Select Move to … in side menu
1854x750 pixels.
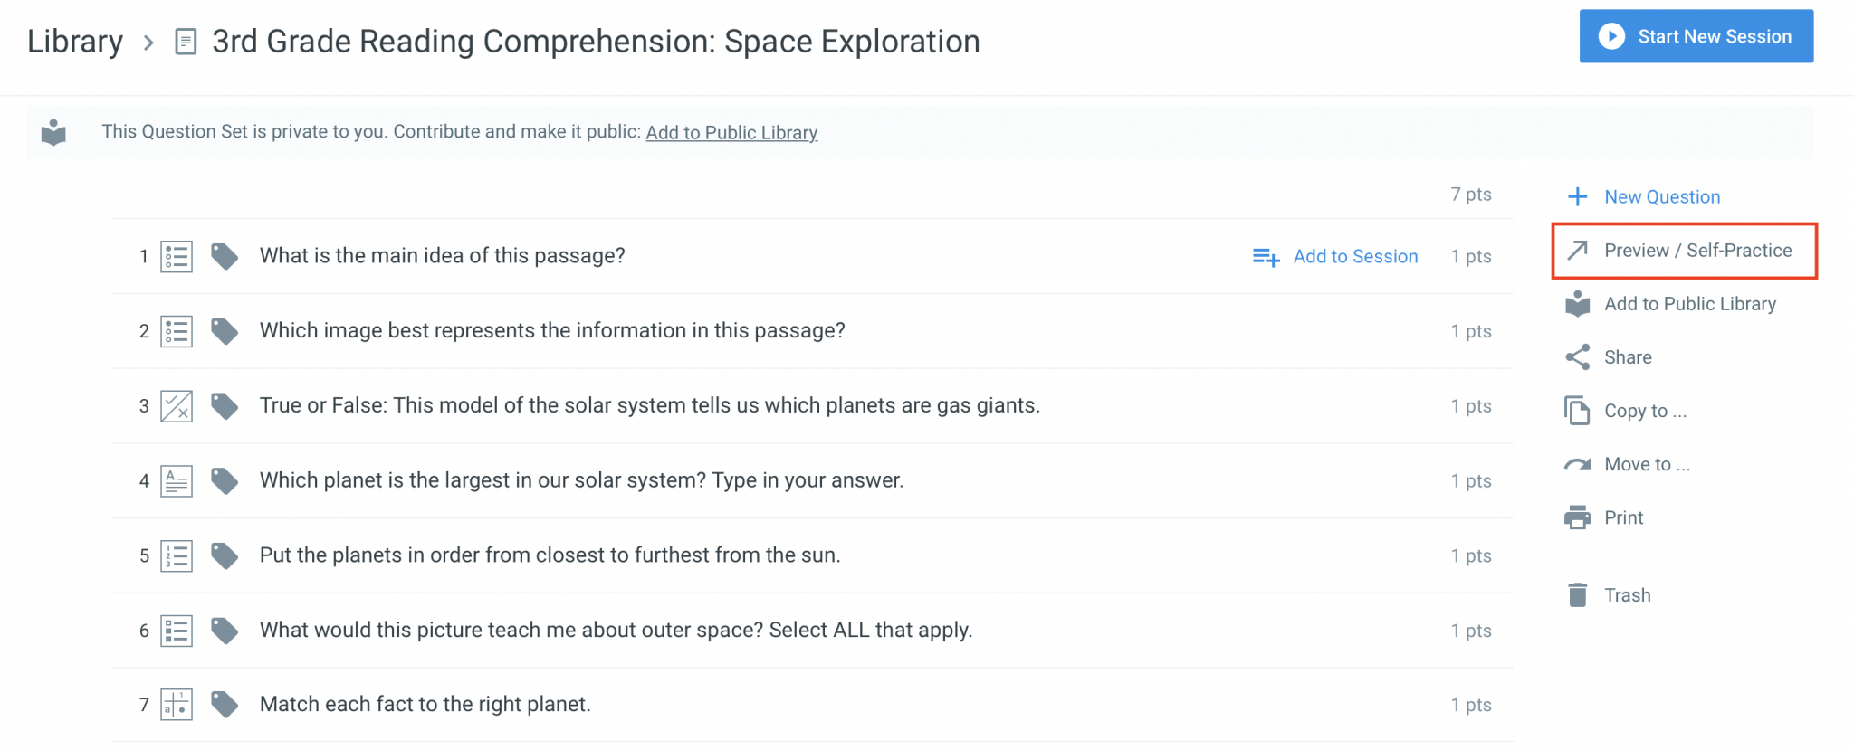pyautogui.click(x=1646, y=464)
